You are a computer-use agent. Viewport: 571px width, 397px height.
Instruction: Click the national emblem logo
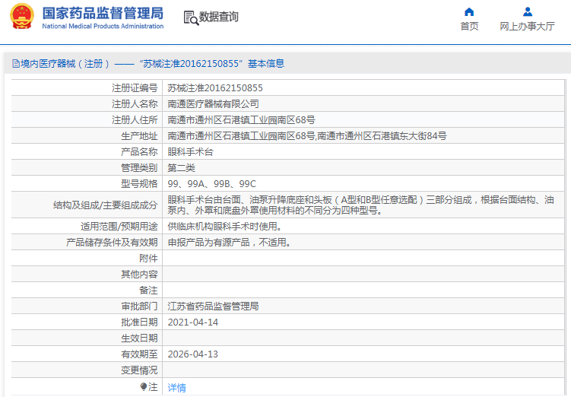pyautogui.click(x=21, y=17)
